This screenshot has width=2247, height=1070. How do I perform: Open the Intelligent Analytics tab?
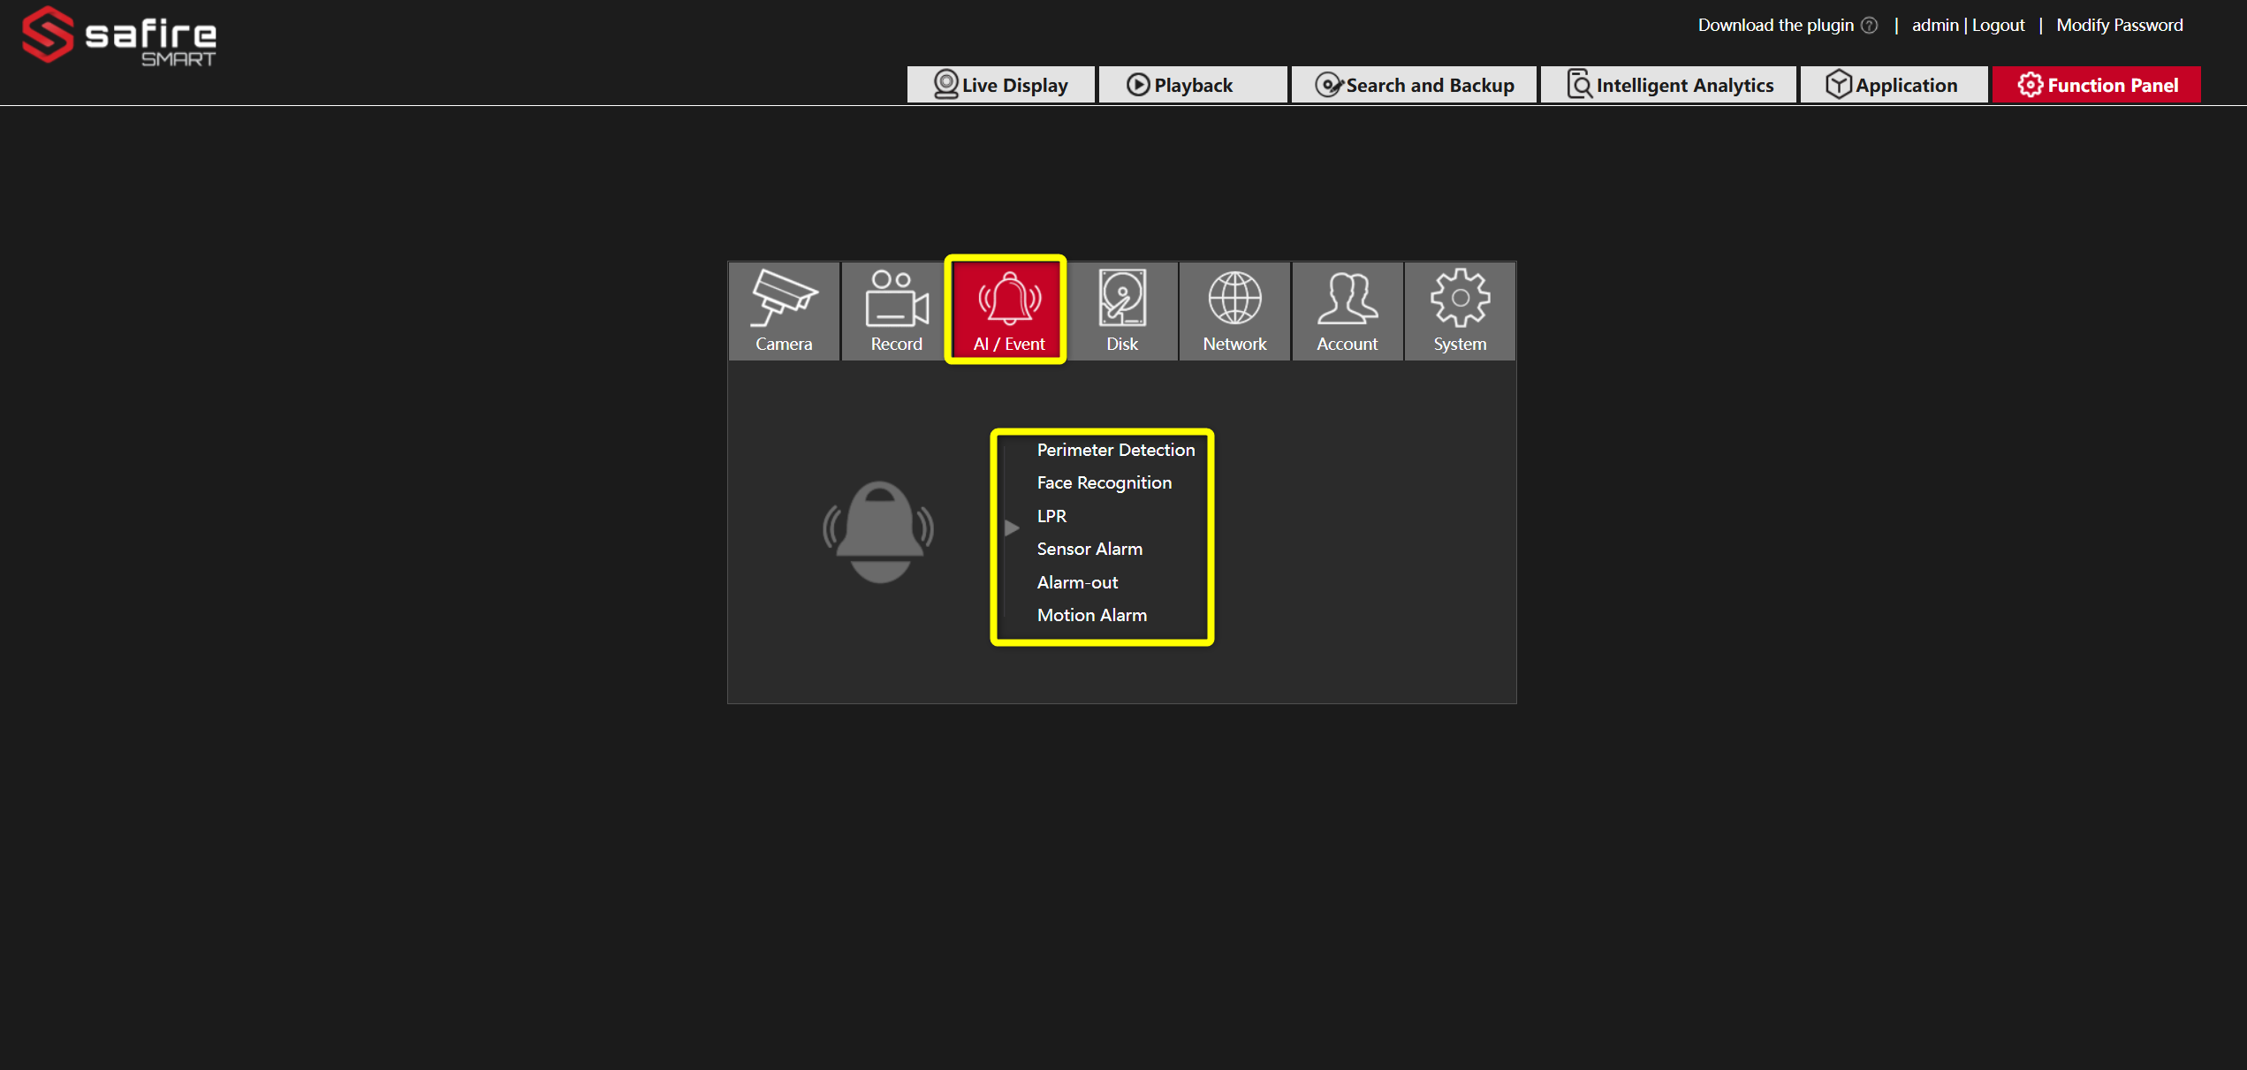coord(1669,86)
